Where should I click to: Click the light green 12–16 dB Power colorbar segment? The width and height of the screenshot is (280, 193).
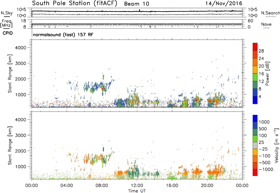click(255, 77)
